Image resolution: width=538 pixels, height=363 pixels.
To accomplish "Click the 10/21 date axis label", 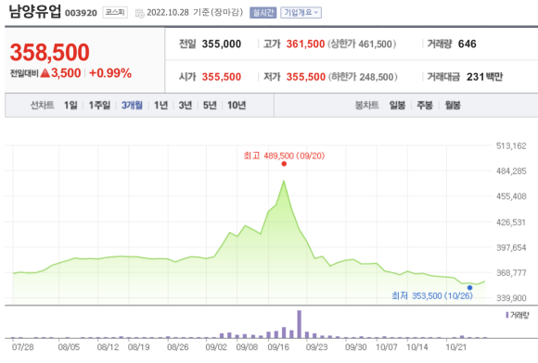I will [x=456, y=347].
